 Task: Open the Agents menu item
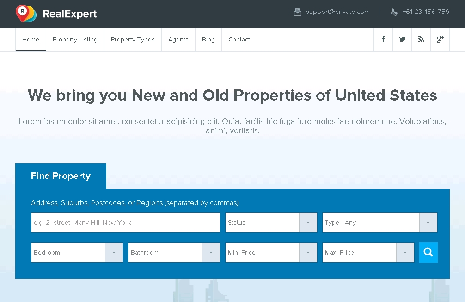point(178,40)
